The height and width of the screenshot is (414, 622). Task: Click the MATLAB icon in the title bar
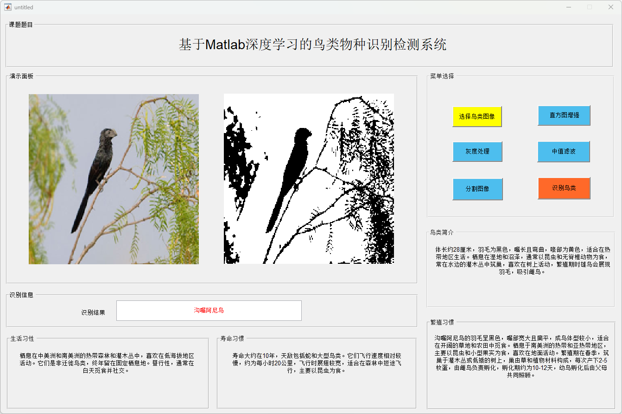(8, 7)
